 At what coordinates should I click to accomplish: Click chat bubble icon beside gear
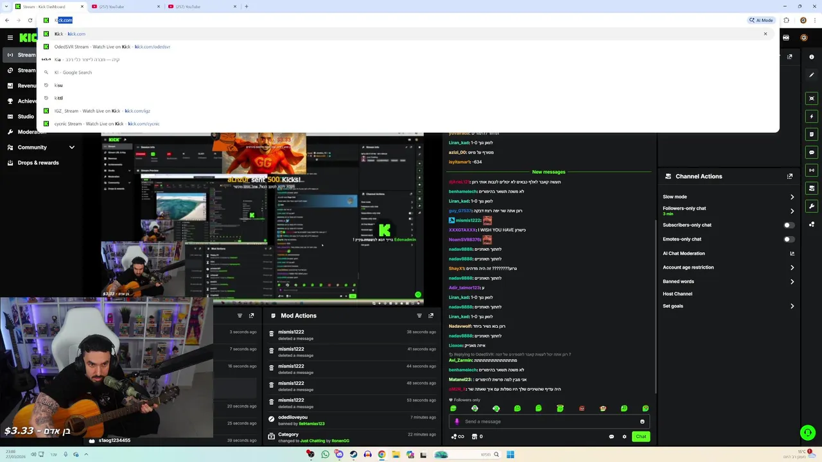[x=611, y=436]
